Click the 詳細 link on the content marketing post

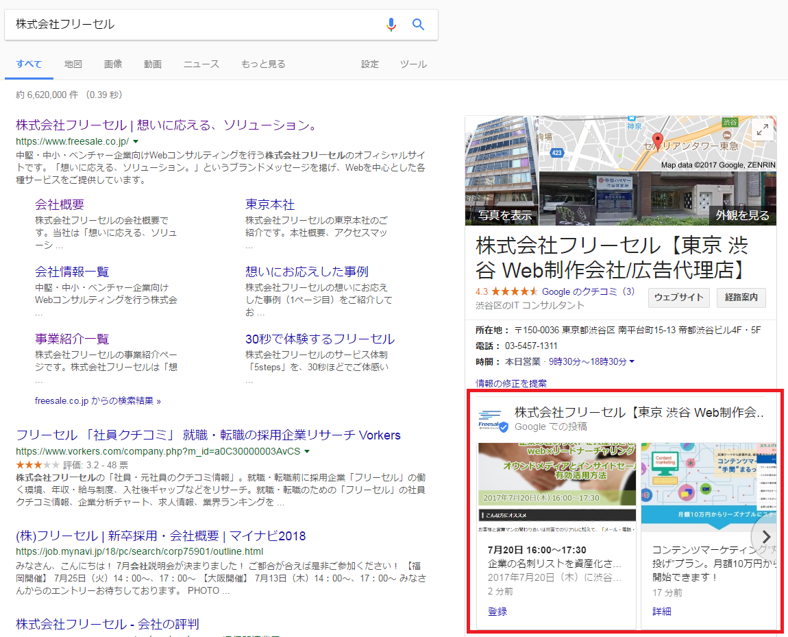point(662,612)
